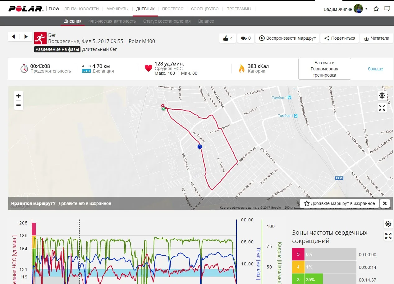Open comments via speech bubble icon
The width and height of the screenshot is (394, 284).
[x=245, y=38]
